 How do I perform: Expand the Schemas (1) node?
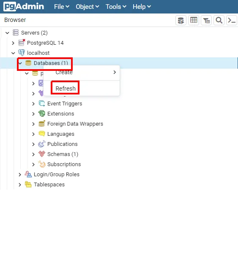tap(33, 154)
